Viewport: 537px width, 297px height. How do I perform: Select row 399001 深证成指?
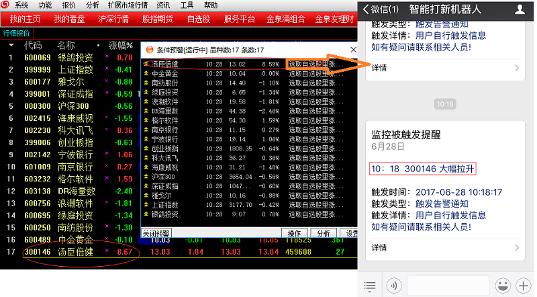tap(70, 94)
